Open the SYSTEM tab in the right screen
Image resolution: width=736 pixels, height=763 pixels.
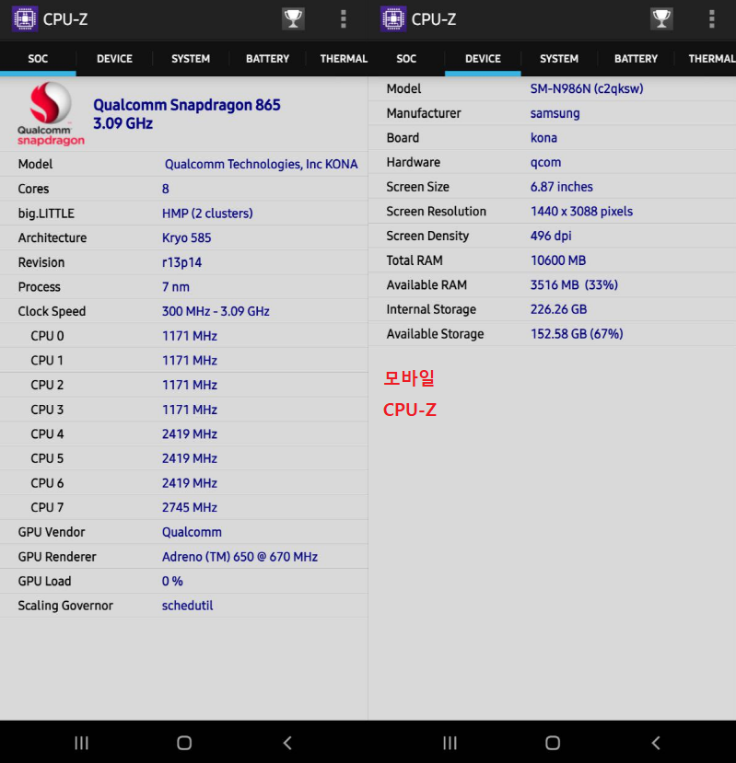pyautogui.click(x=559, y=59)
